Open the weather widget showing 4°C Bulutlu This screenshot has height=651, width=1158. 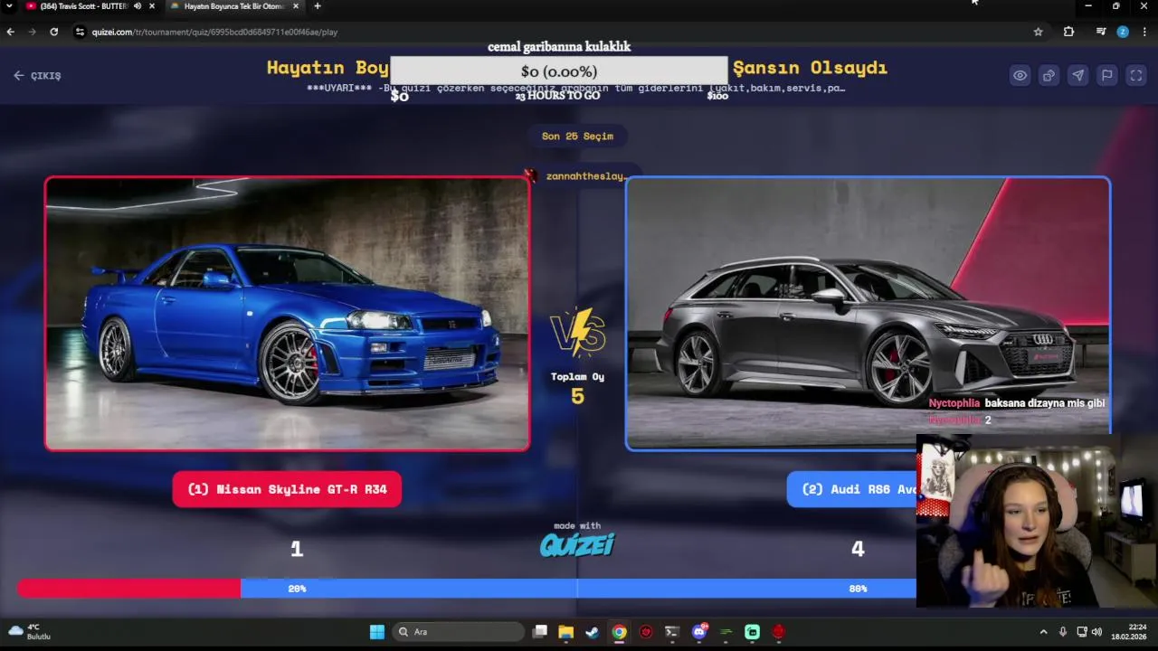29,632
